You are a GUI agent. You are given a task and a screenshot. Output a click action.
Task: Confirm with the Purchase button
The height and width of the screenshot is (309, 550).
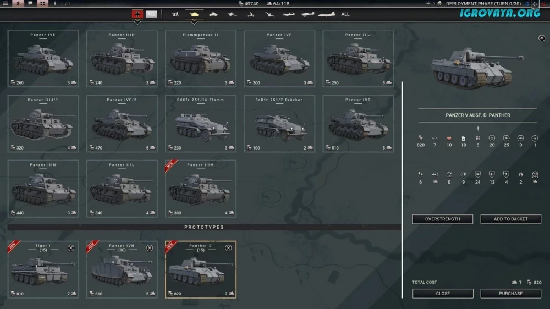pyautogui.click(x=510, y=293)
